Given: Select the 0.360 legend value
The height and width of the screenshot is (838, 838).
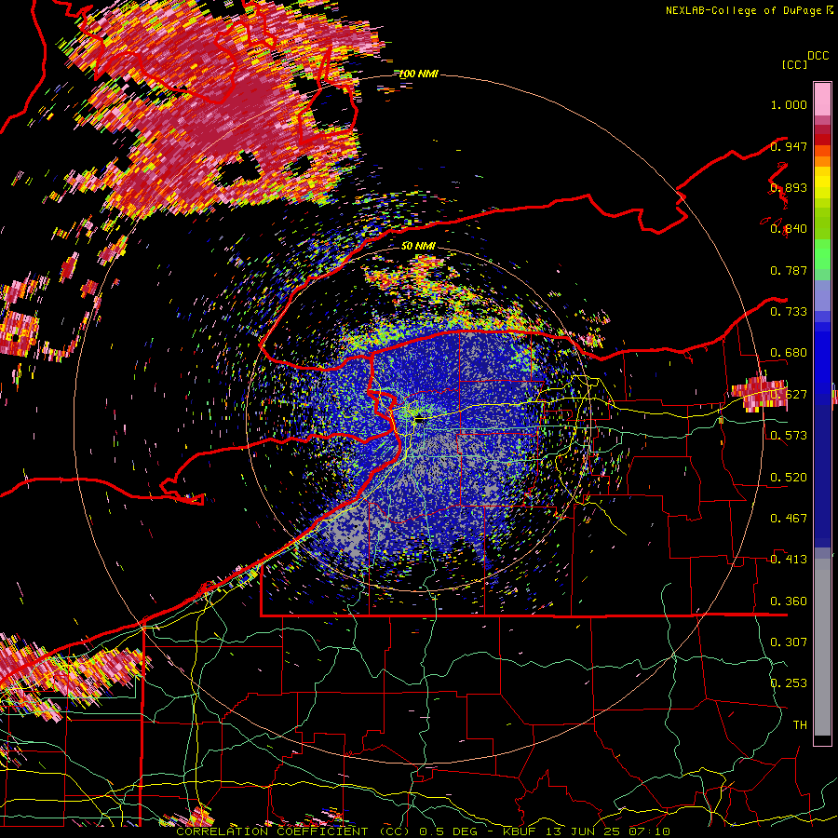Looking at the screenshot, I should [x=789, y=601].
